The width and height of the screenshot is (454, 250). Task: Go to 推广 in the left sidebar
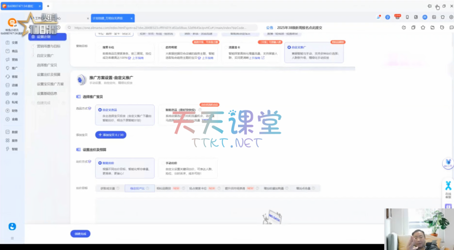click(12, 68)
